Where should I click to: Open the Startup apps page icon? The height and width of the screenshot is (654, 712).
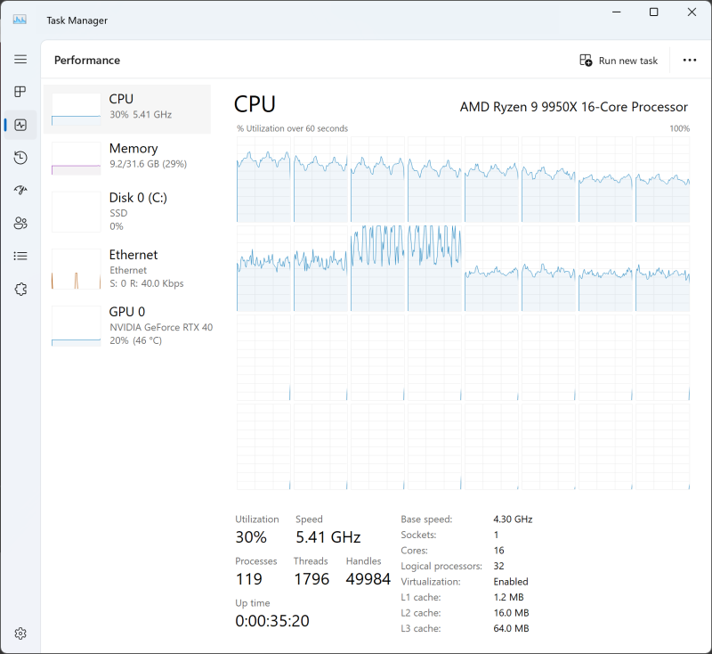tap(20, 191)
